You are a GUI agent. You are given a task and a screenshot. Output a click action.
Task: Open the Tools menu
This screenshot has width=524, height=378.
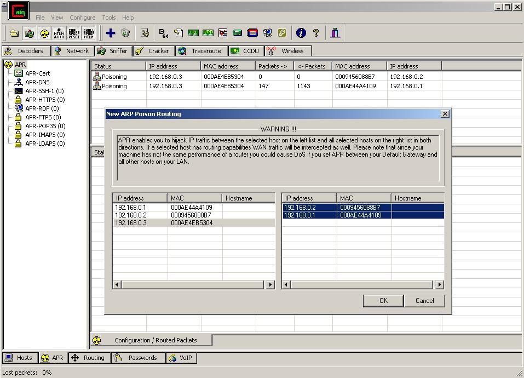pyautogui.click(x=109, y=18)
